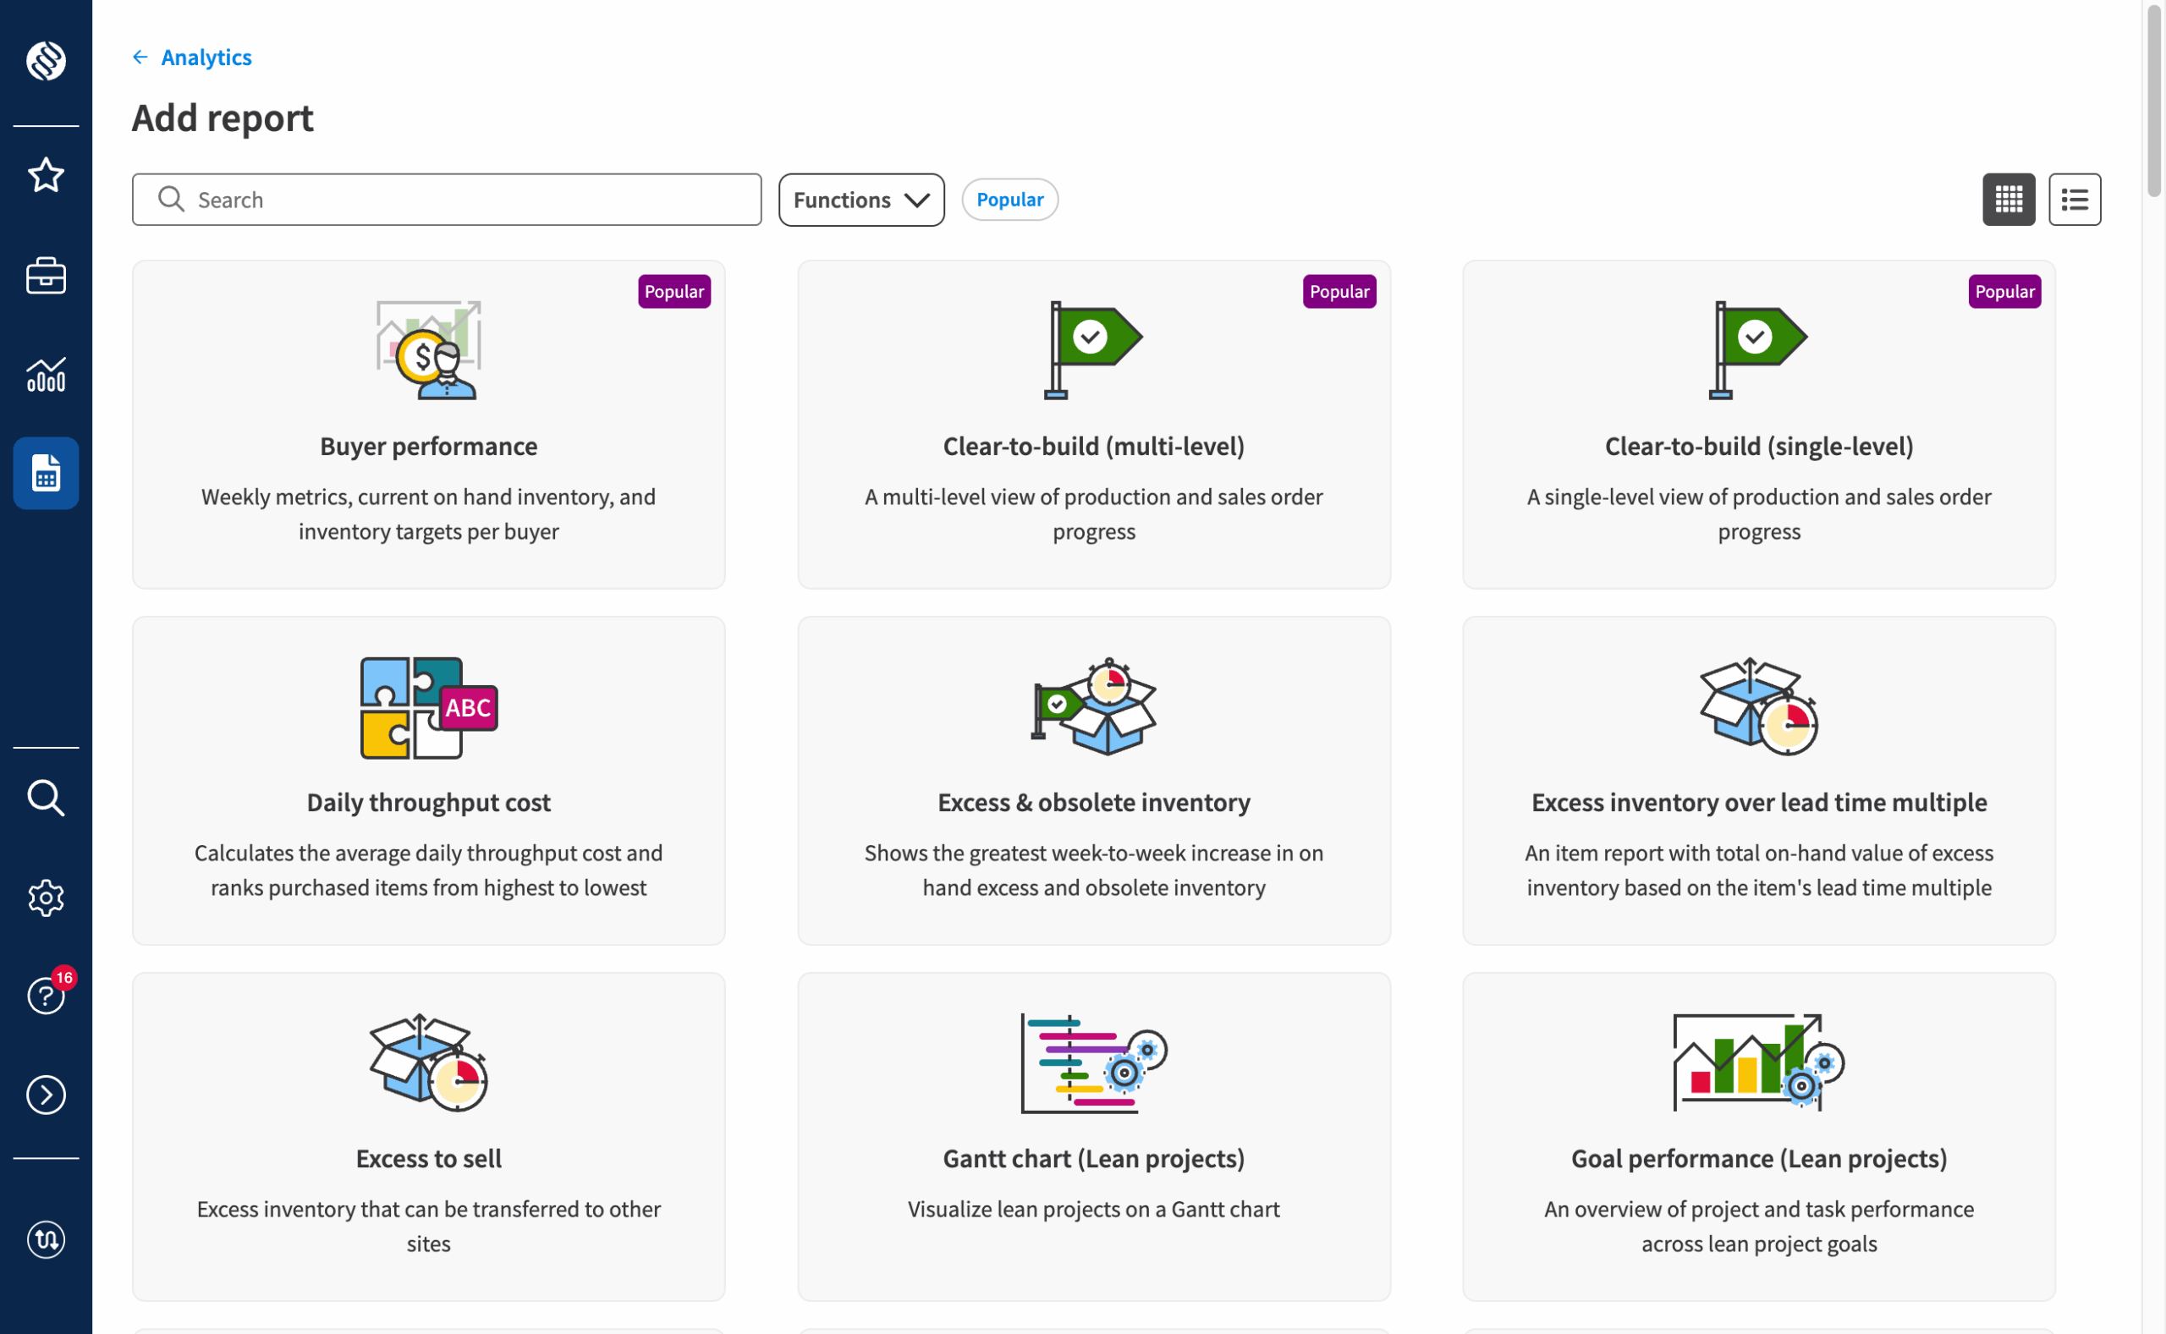2166x1334 pixels.
Task: Open the briefcase icon in sidebar
Action: [46, 275]
